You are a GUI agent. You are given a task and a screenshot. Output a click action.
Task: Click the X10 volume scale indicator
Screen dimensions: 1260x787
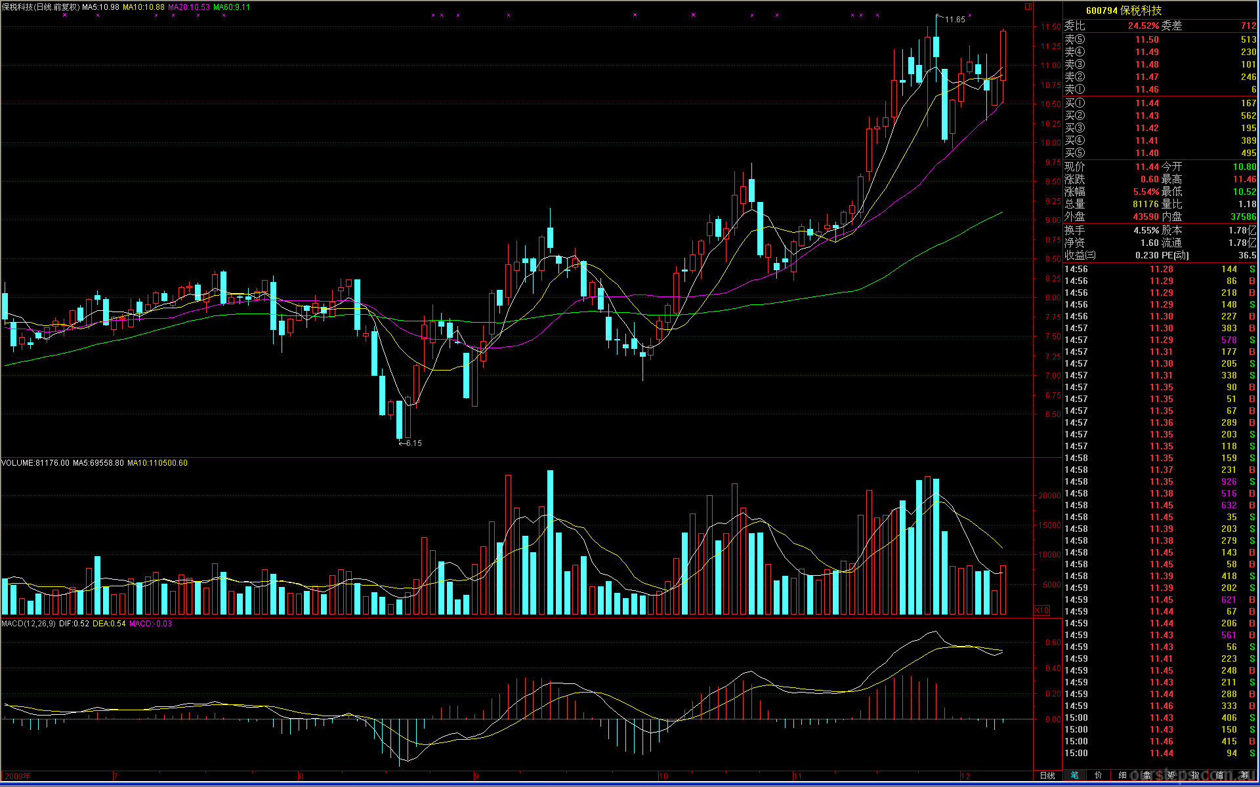click(x=1042, y=611)
